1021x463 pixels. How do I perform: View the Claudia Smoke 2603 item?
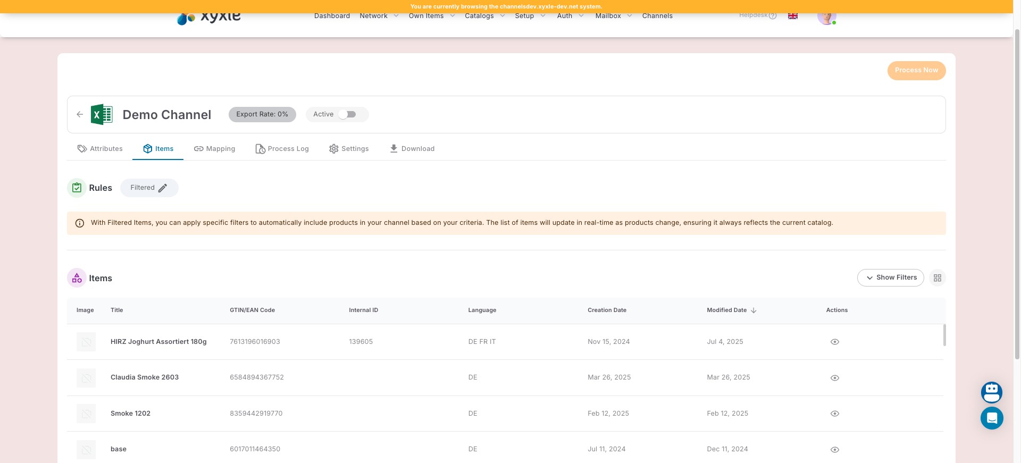pyautogui.click(x=834, y=378)
